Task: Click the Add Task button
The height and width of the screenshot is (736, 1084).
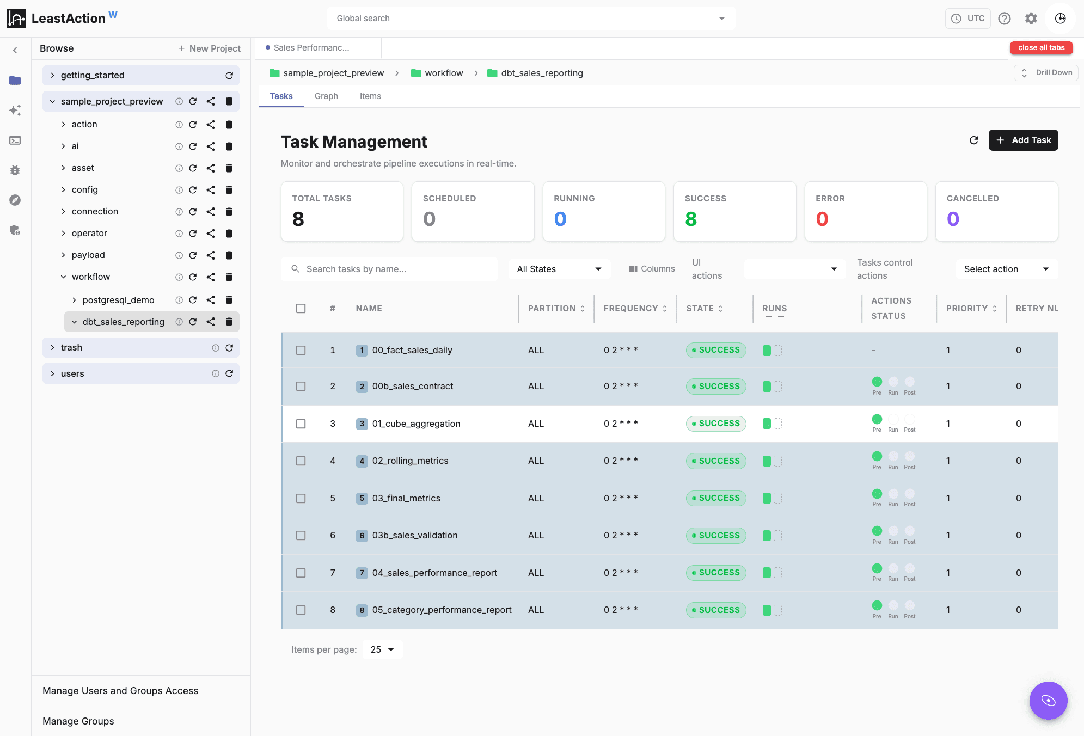Action: coord(1023,140)
